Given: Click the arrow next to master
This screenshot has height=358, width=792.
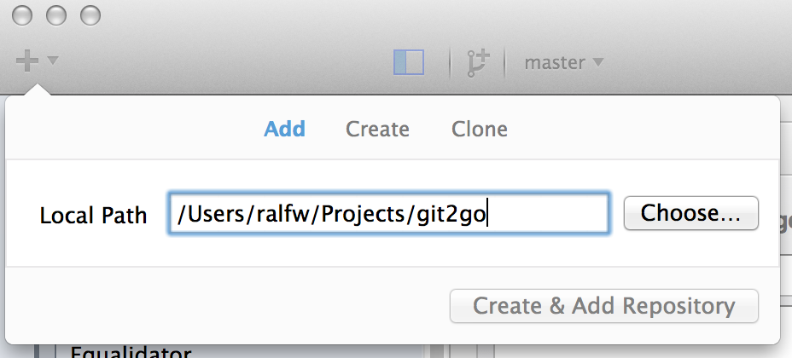Looking at the screenshot, I should coord(597,62).
